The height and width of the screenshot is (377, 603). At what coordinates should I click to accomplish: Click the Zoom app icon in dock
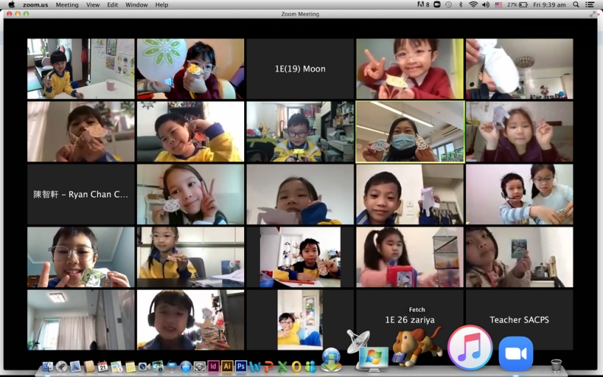(x=516, y=353)
